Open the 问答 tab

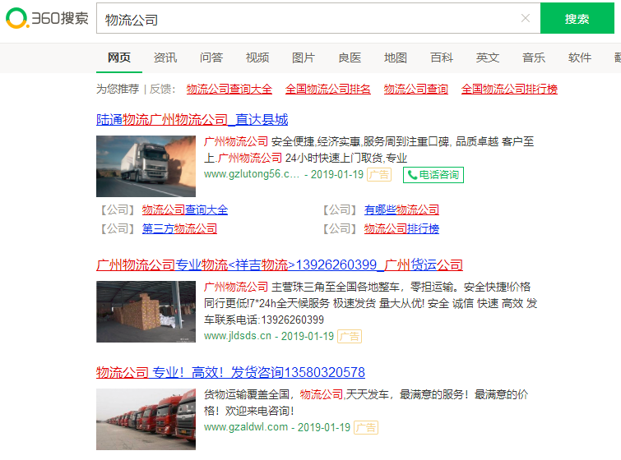pyautogui.click(x=211, y=57)
